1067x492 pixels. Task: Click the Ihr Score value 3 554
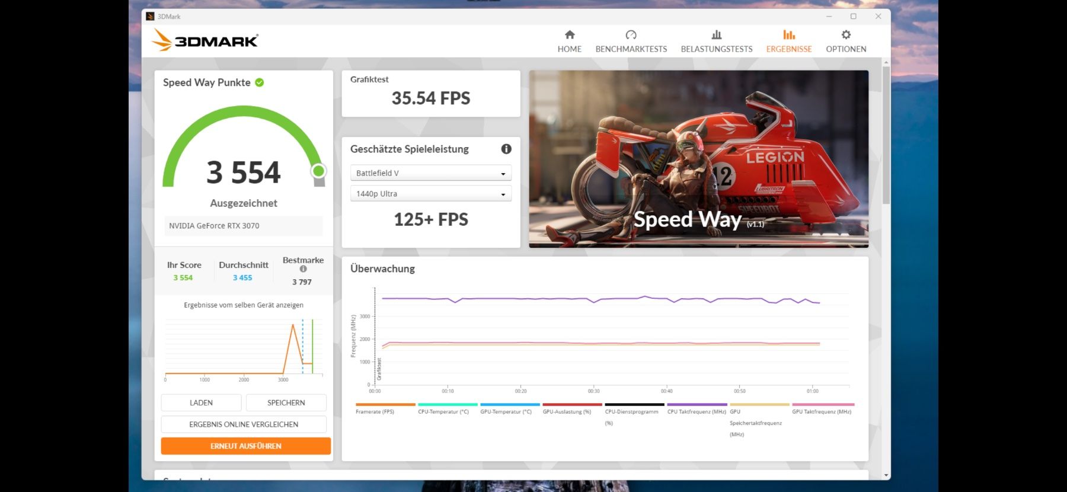[x=183, y=277]
